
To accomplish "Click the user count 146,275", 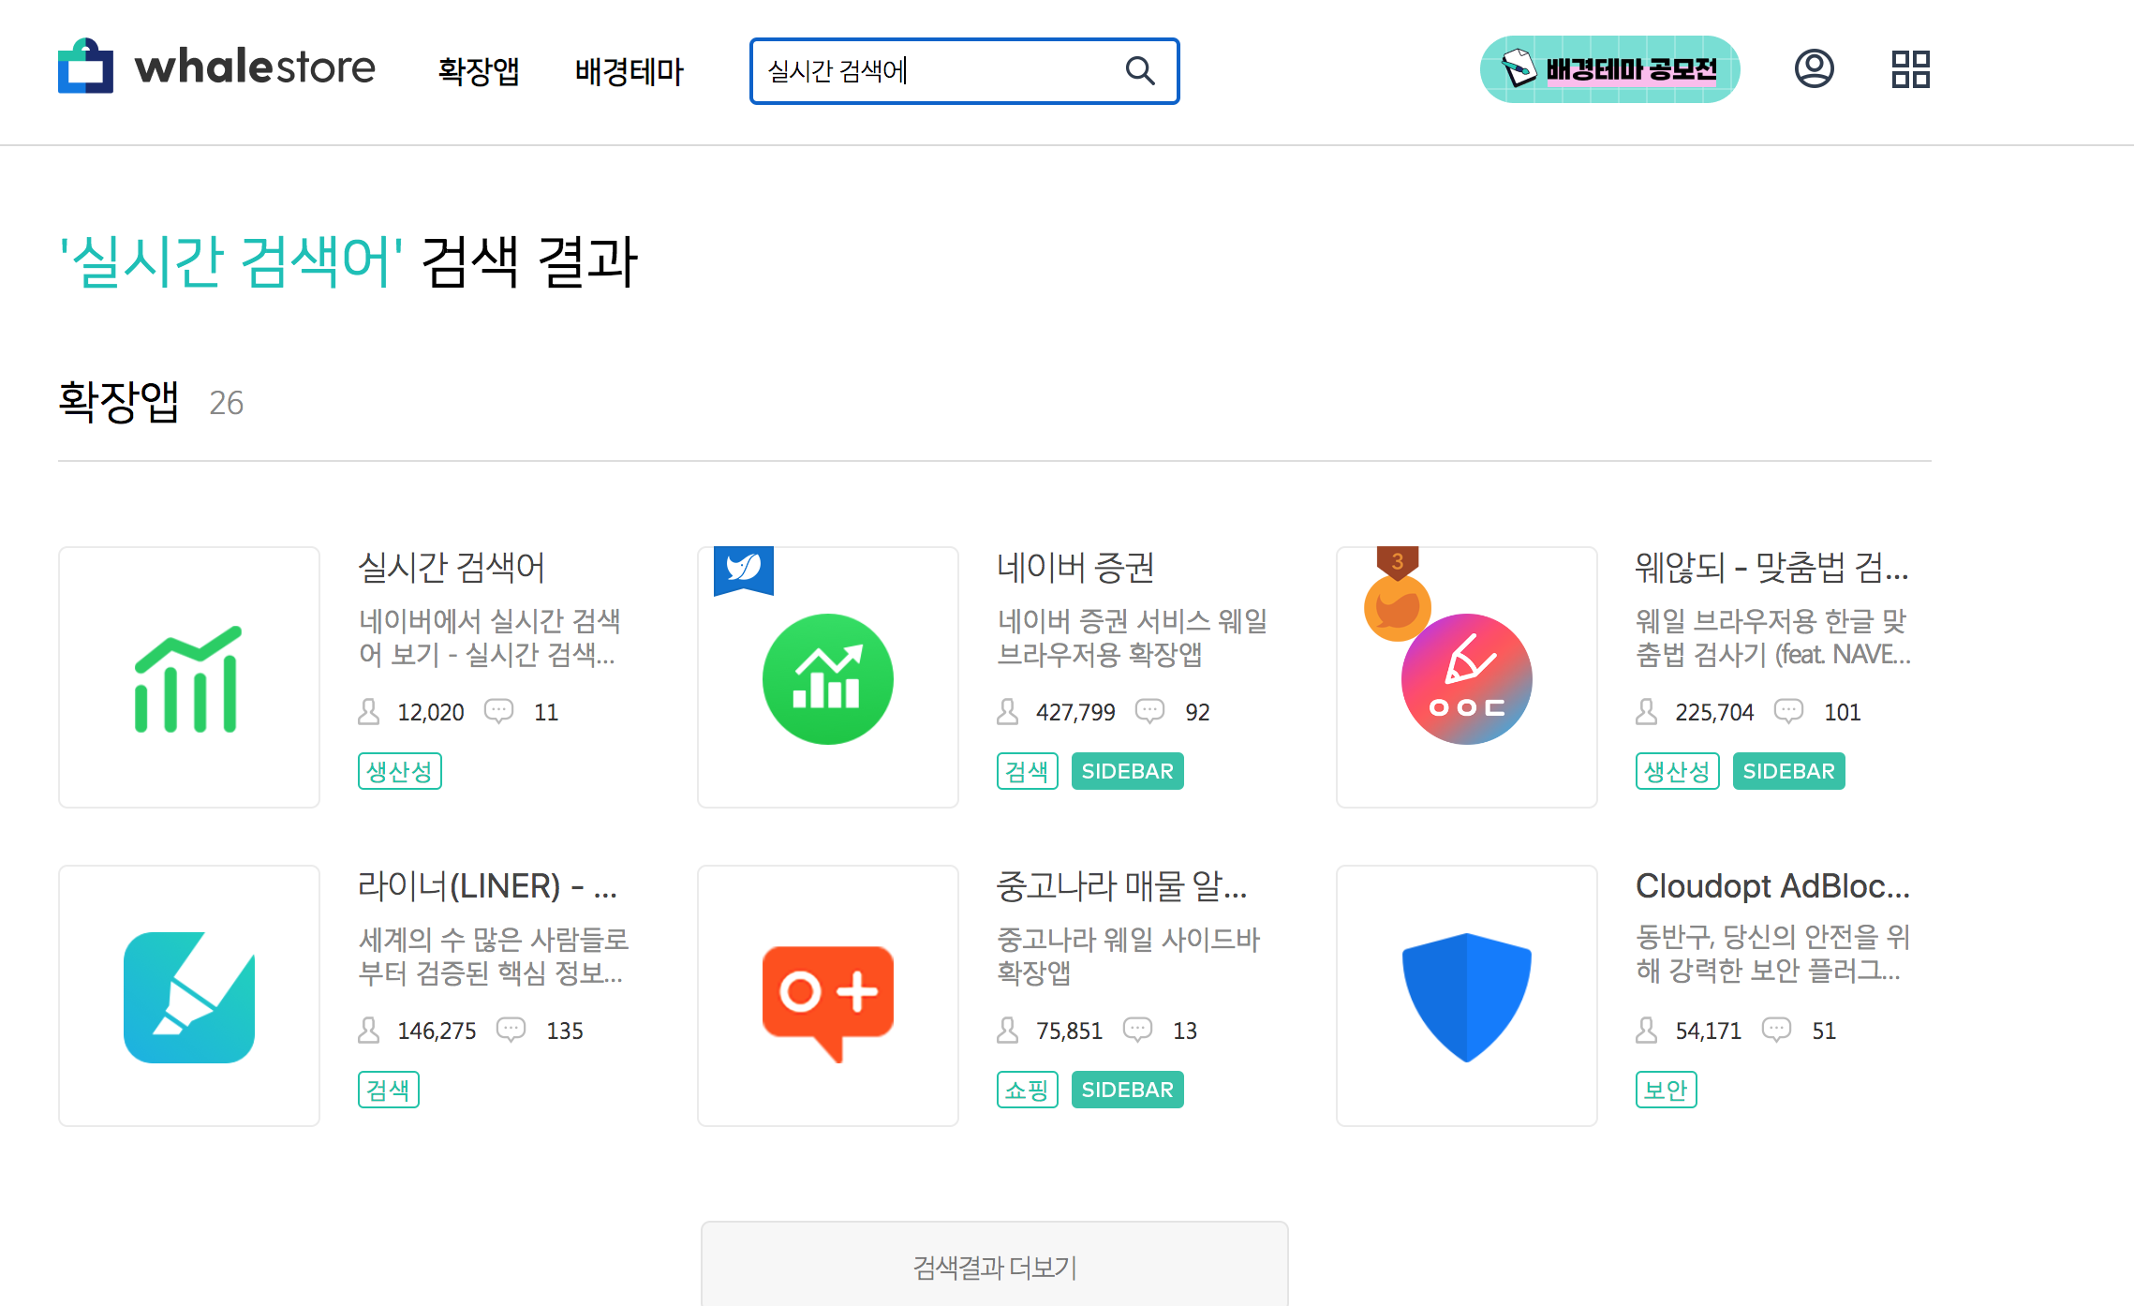I will point(437,1031).
